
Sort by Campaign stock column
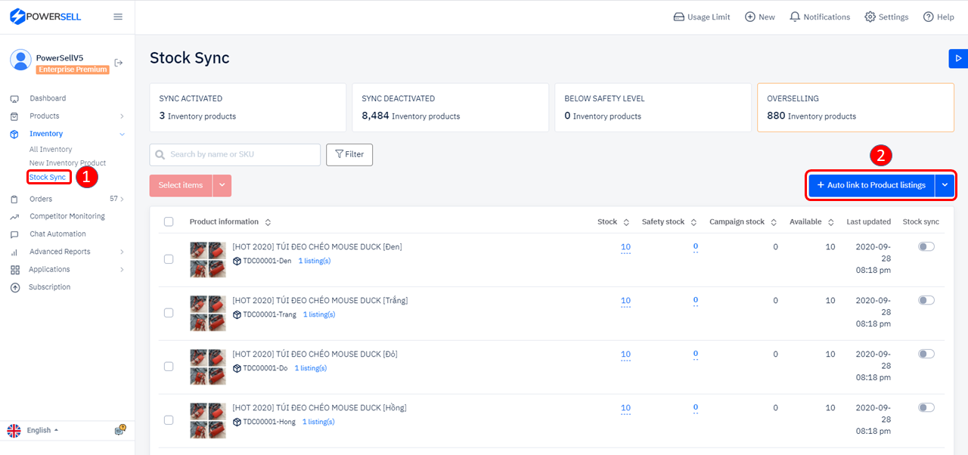[x=774, y=222]
